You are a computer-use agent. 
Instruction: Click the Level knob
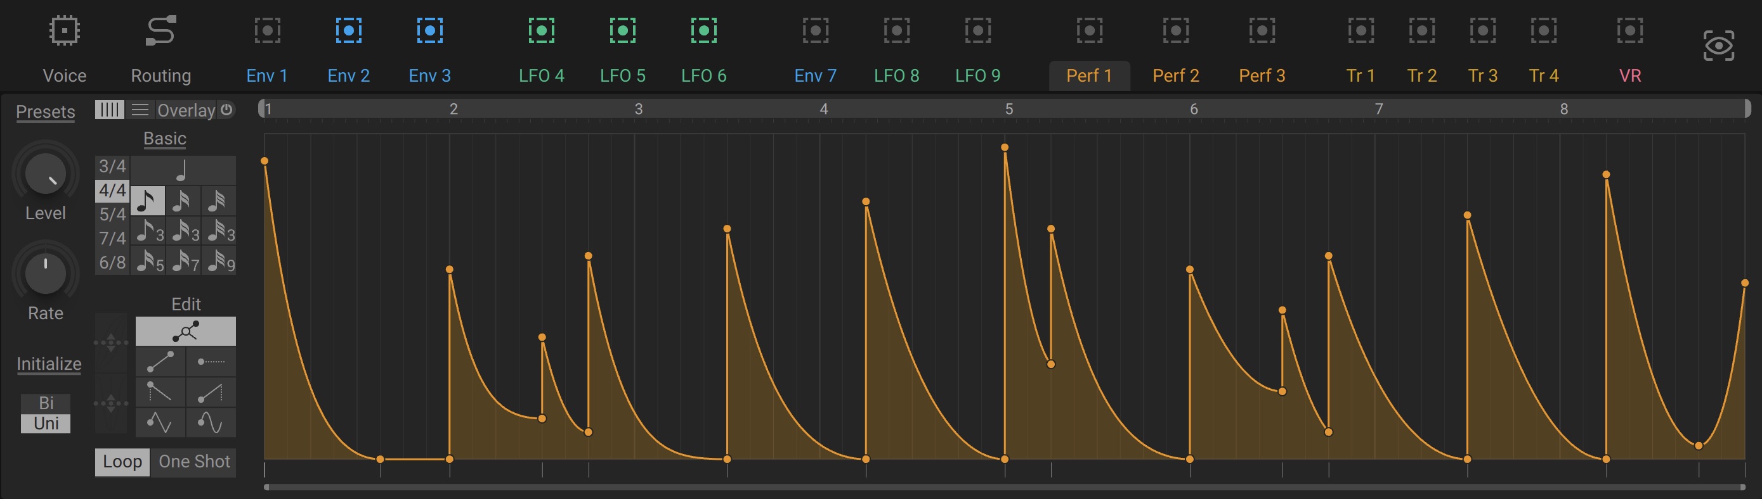[x=46, y=174]
